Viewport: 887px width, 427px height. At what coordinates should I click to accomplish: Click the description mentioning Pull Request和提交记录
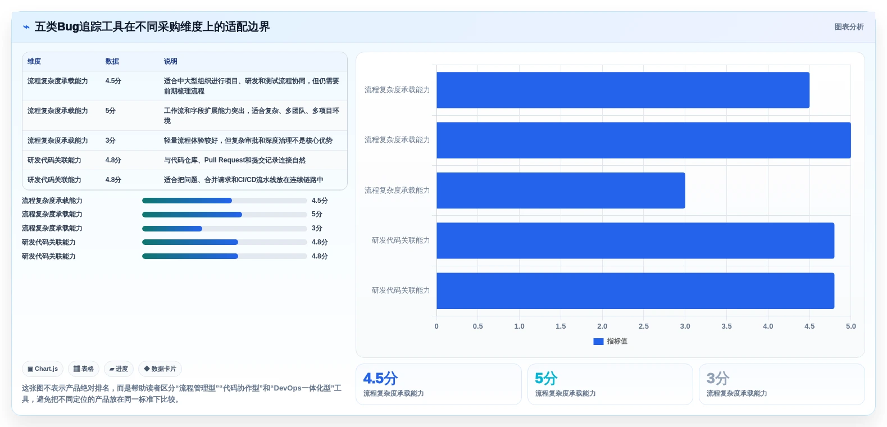coord(235,160)
